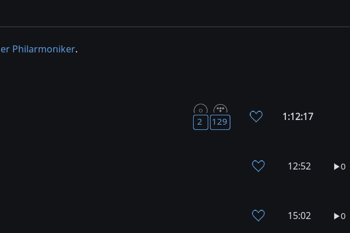
Task: Click the play triangle beside 15:02
Action: click(x=337, y=216)
